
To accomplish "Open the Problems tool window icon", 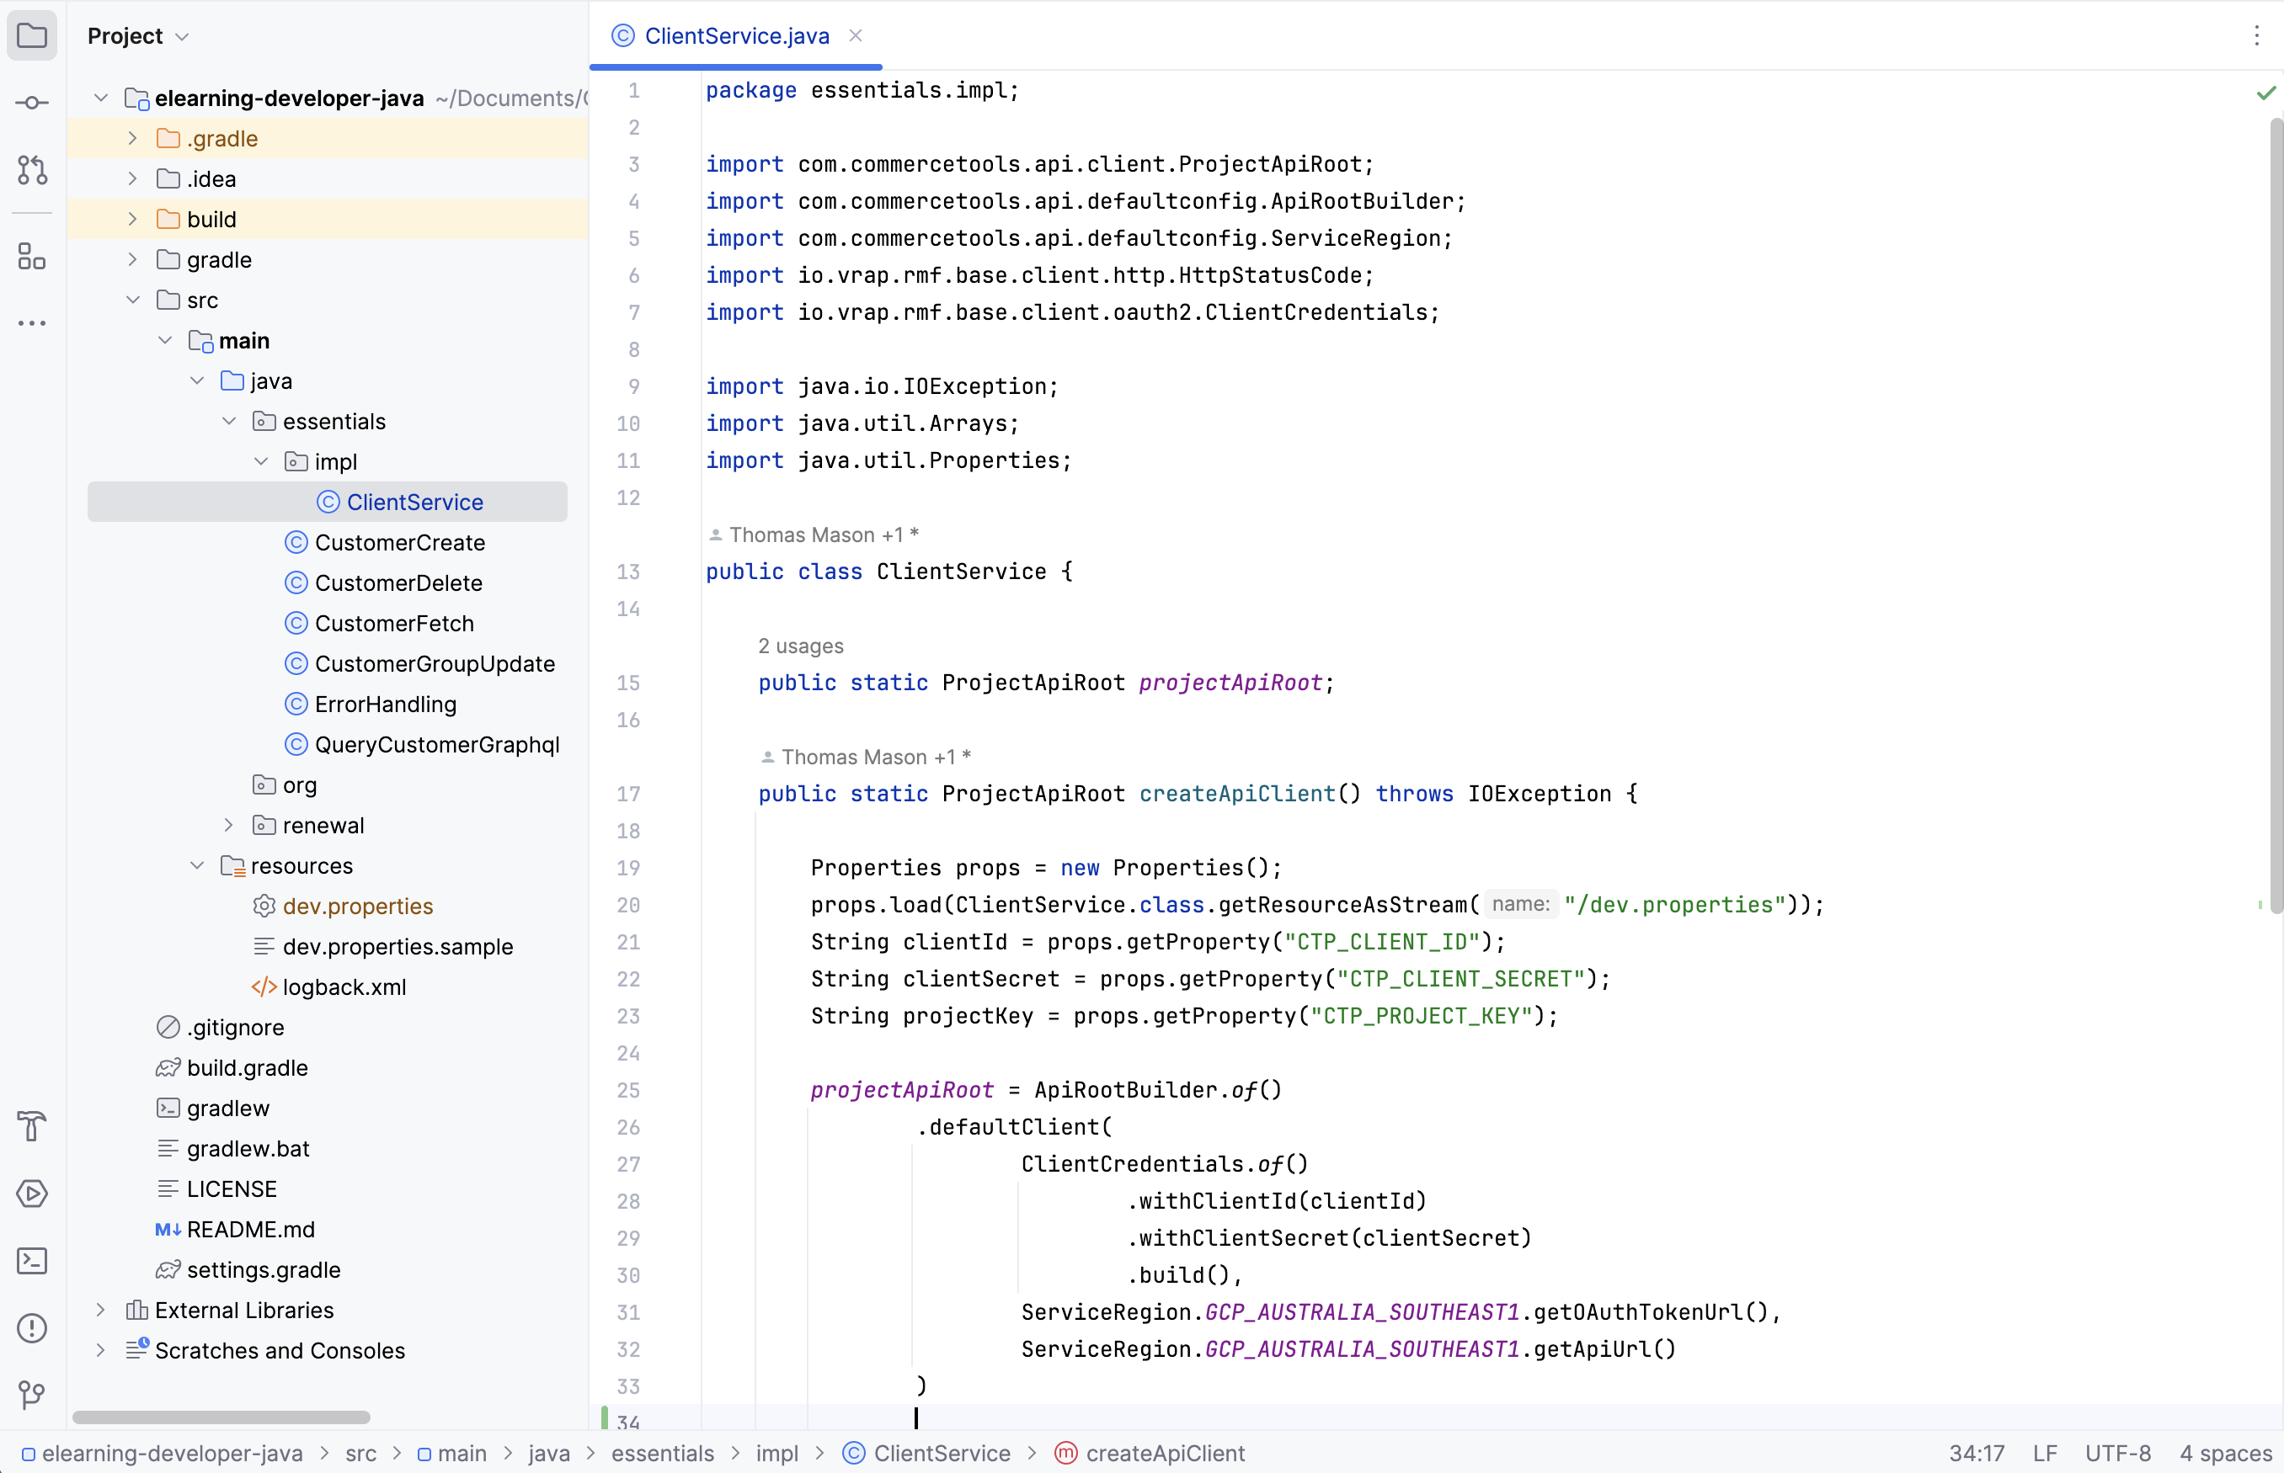I will coord(31,1327).
